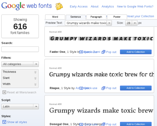Open the Latin script dropdown
This screenshot has height=126, width=157.
pyautogui.click(x=20, y=106)
